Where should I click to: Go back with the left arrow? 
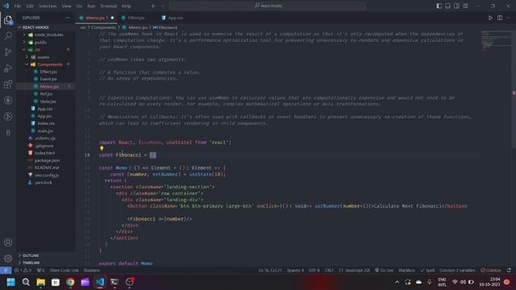pyautogui.click(x=154, y=6)
